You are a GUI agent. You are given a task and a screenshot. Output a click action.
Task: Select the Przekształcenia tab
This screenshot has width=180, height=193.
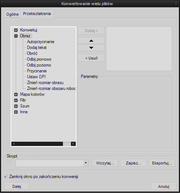37,14
